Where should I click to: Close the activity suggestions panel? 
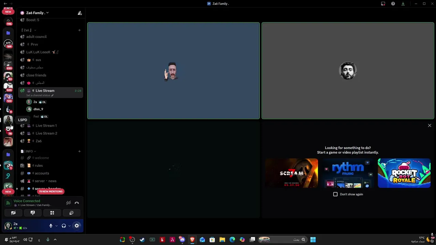(x=430, y=126)
